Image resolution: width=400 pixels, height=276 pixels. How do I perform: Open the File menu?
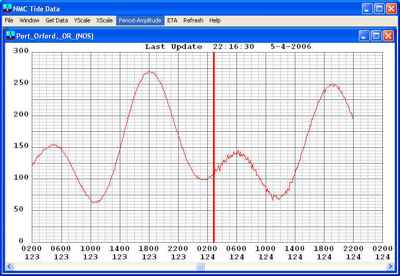click(x=9, y=20)
